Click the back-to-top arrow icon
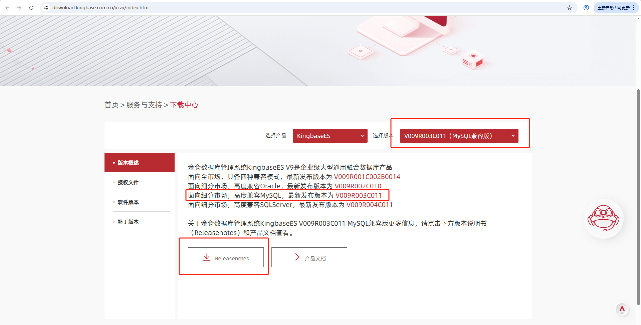The height and width of the screenshot is (325, 641). [x=622, y=309]
